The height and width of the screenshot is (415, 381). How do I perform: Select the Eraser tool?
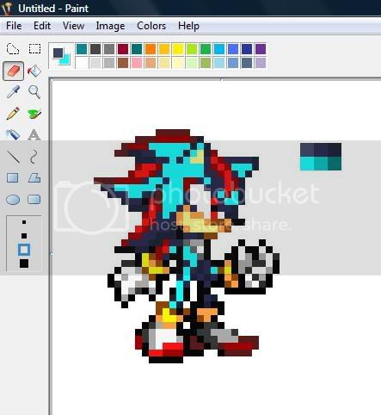tap(13, 71)
